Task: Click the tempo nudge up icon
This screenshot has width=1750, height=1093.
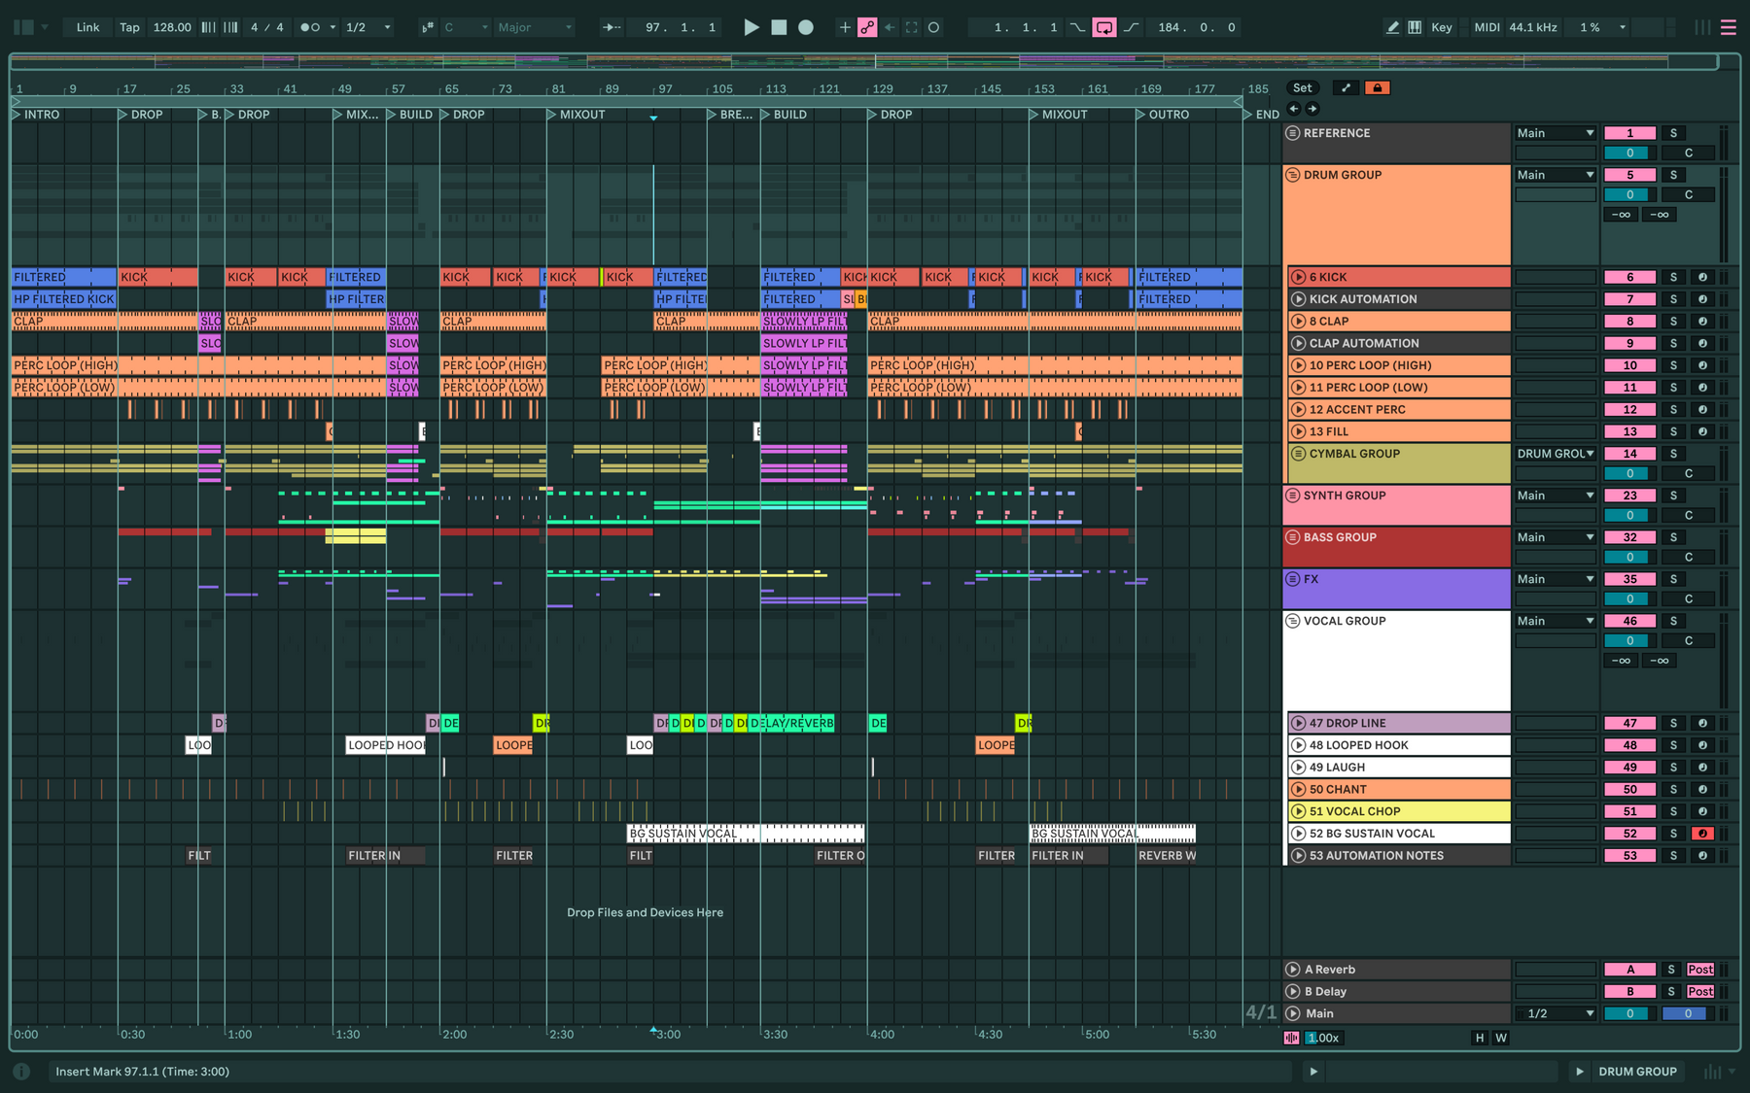Action: 230,27
